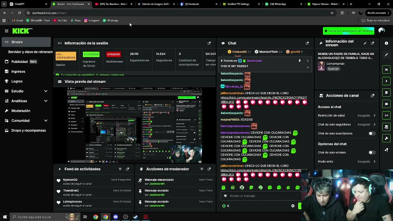Switch to the ChatGPT browser tab
393x221 pixels.
28,4
